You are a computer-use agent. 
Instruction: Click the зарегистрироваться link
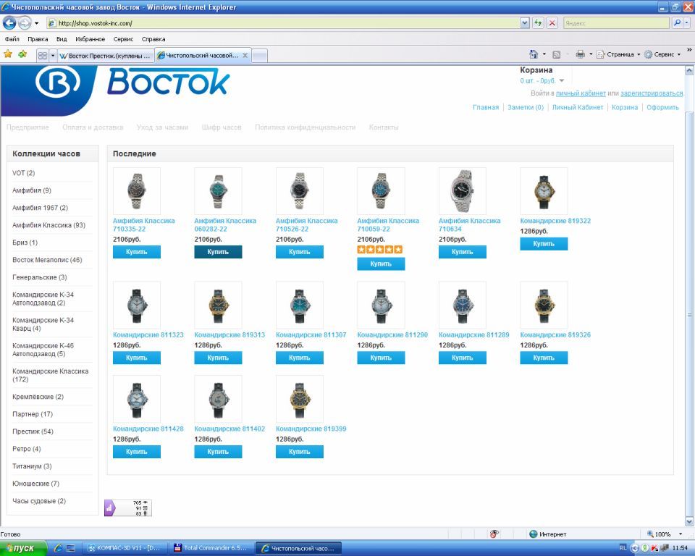(652, 93)
